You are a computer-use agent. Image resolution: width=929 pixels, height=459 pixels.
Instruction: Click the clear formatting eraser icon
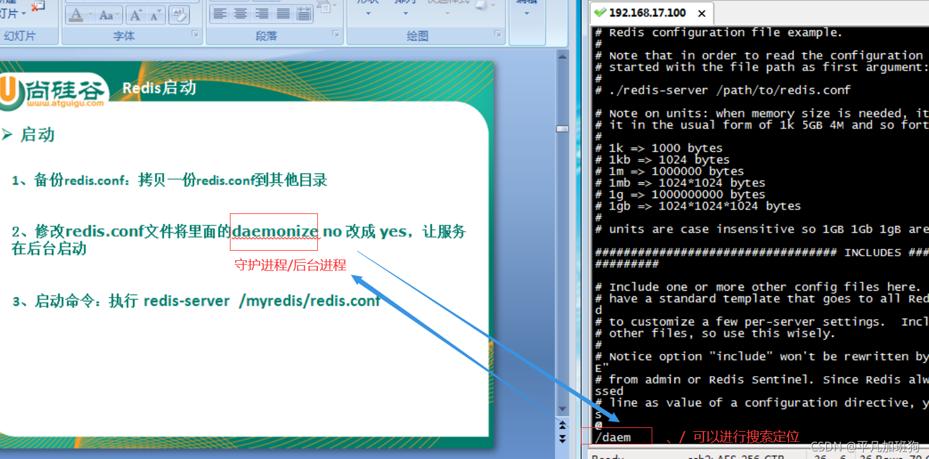pos(179,14)
